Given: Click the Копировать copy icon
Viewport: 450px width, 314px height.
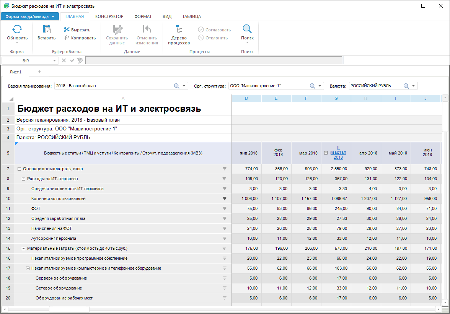Looking at the screenshot, I should (67, 38).
